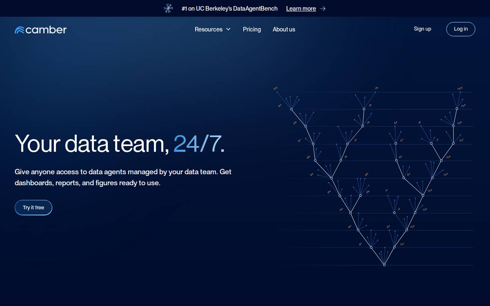The height and width of the screenshot is (306, 490).
Task: Click the Give anyone access to data agents paragraph
Action: pyautogui.click(x=123, y=177)
